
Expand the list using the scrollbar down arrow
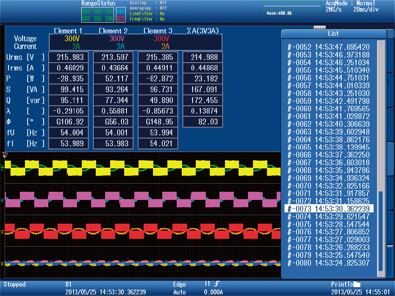coord(381,274)
